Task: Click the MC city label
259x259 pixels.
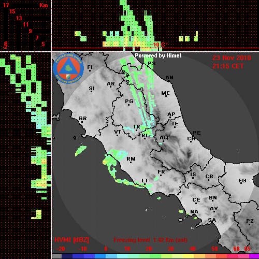Action: tap(166, 93)
